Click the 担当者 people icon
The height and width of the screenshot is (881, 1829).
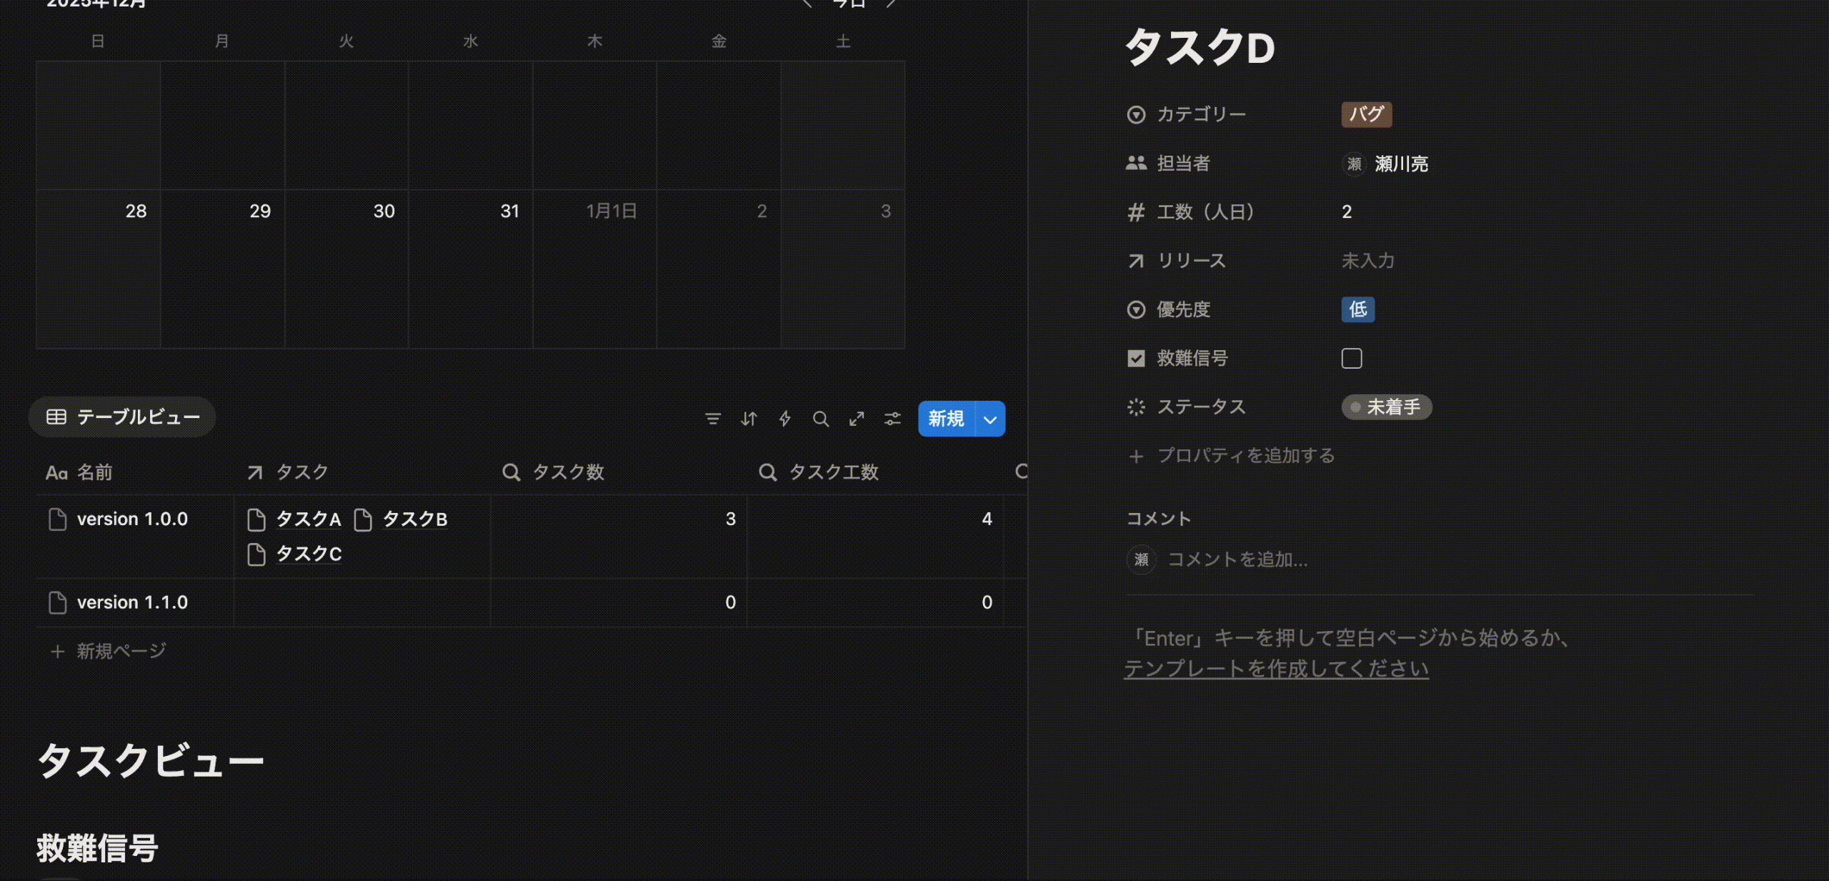point(1136,163)
